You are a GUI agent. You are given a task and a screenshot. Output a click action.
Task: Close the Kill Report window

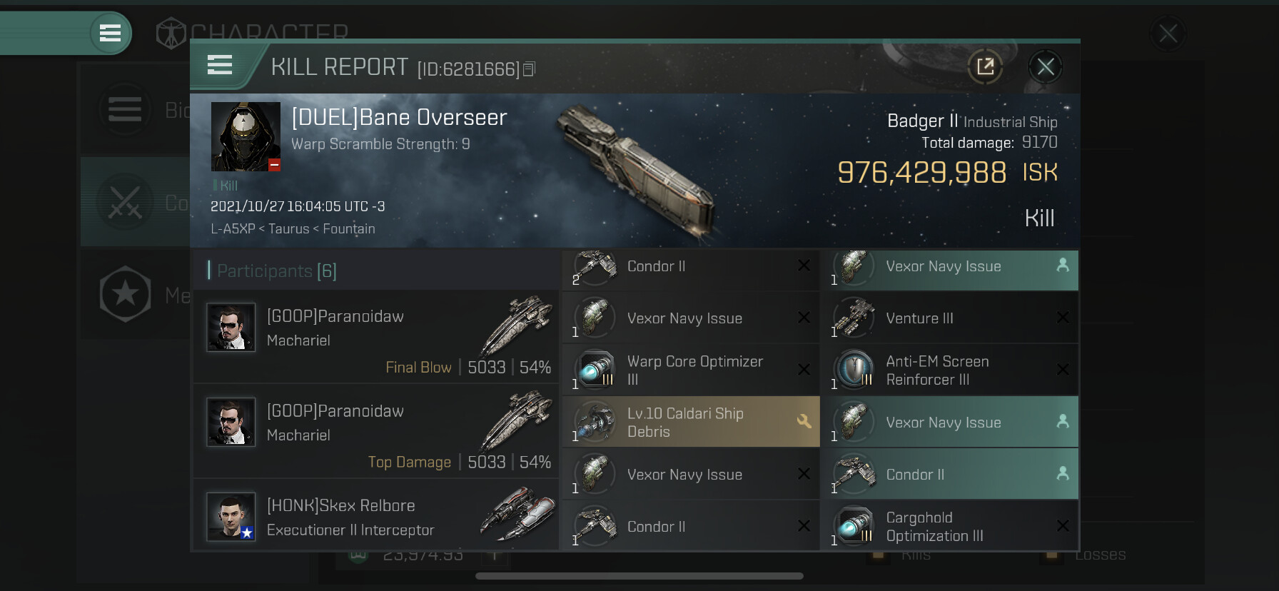1046,67
